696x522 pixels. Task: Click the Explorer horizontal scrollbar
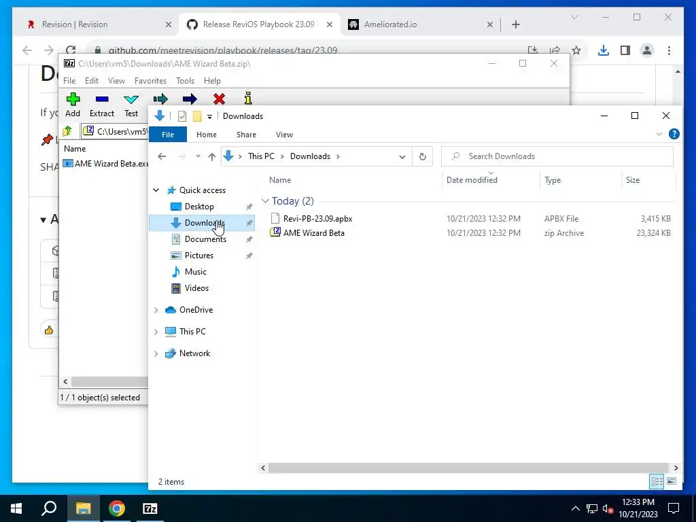coord(468,468)
